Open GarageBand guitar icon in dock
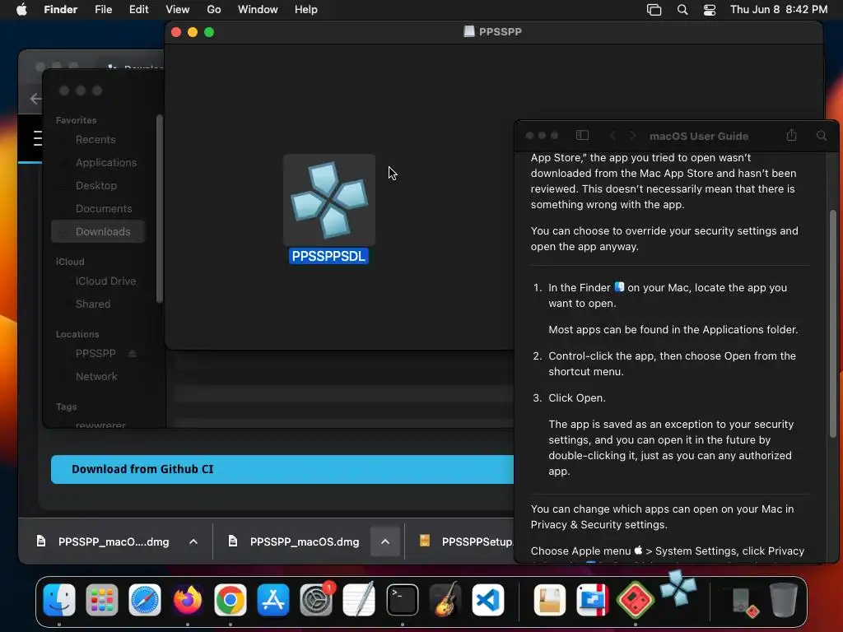This screenshot has width=843, height=632. pyautogui.click(x=445, y=599)
